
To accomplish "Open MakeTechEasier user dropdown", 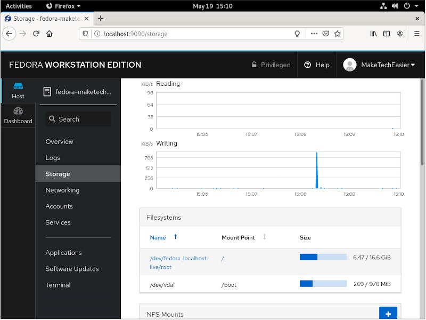I will tap(379, 65).
